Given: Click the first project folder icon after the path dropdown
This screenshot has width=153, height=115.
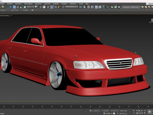Looking at the screenshot, I should coord(142,7).
